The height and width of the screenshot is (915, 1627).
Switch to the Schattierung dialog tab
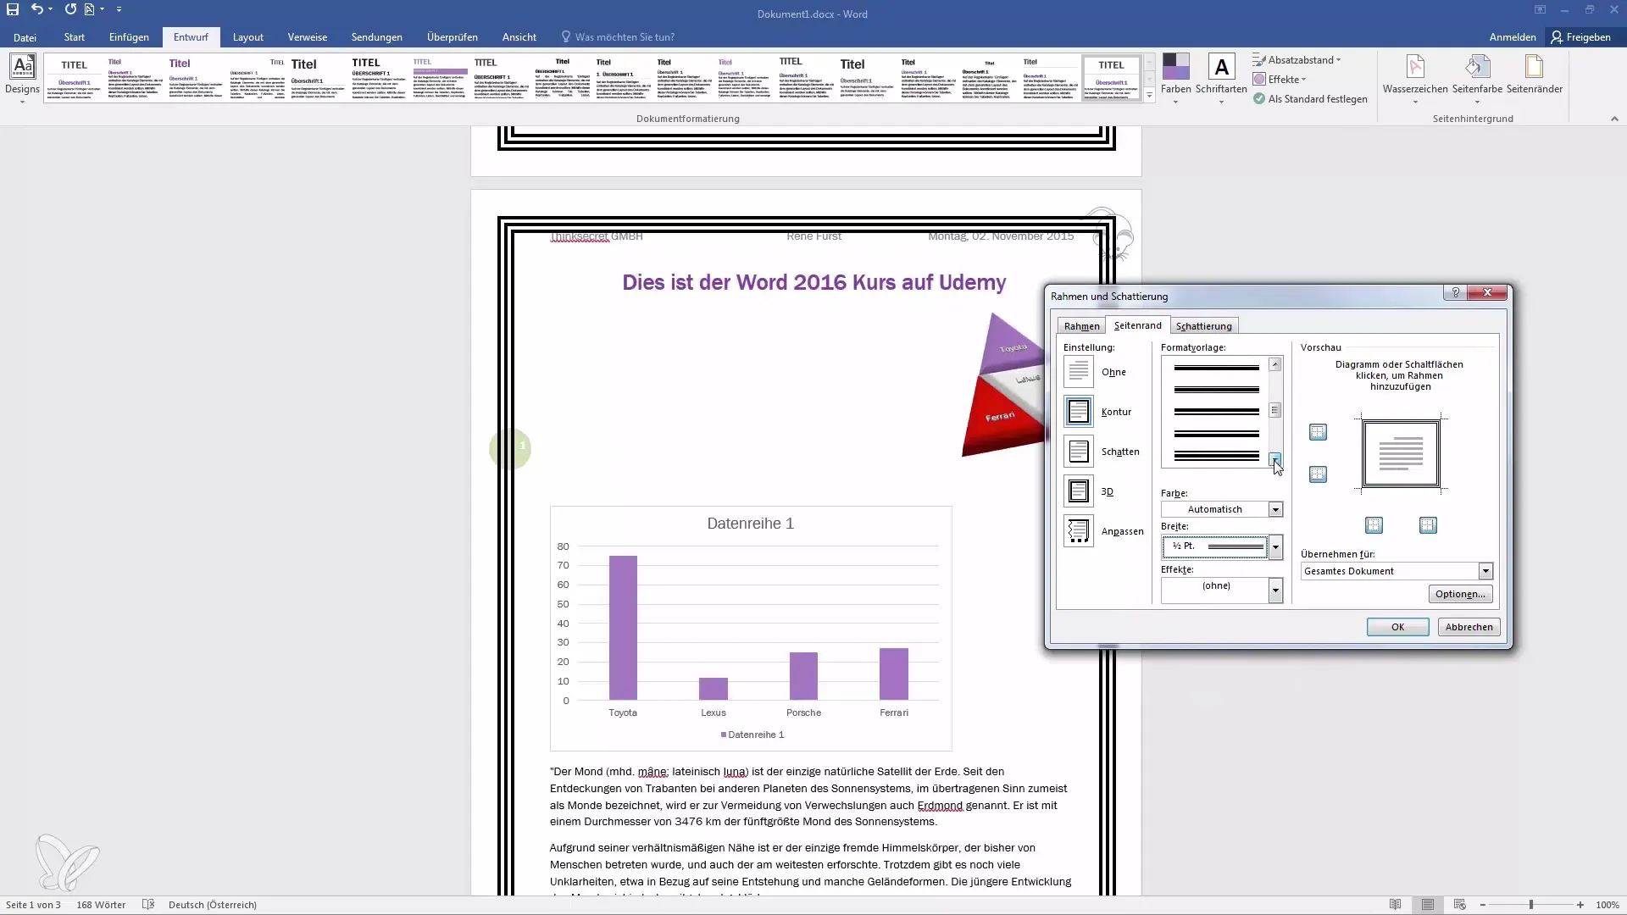point(1203,326)
